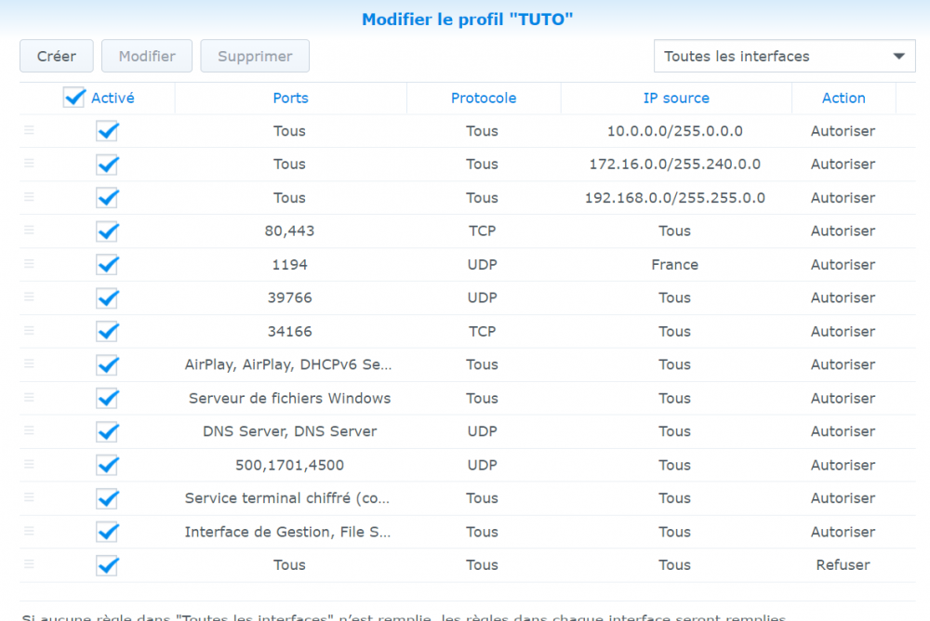This screenshot has height=621, width=930.
Task: Sort by the Action column header
Action: [x=844, y=98]
